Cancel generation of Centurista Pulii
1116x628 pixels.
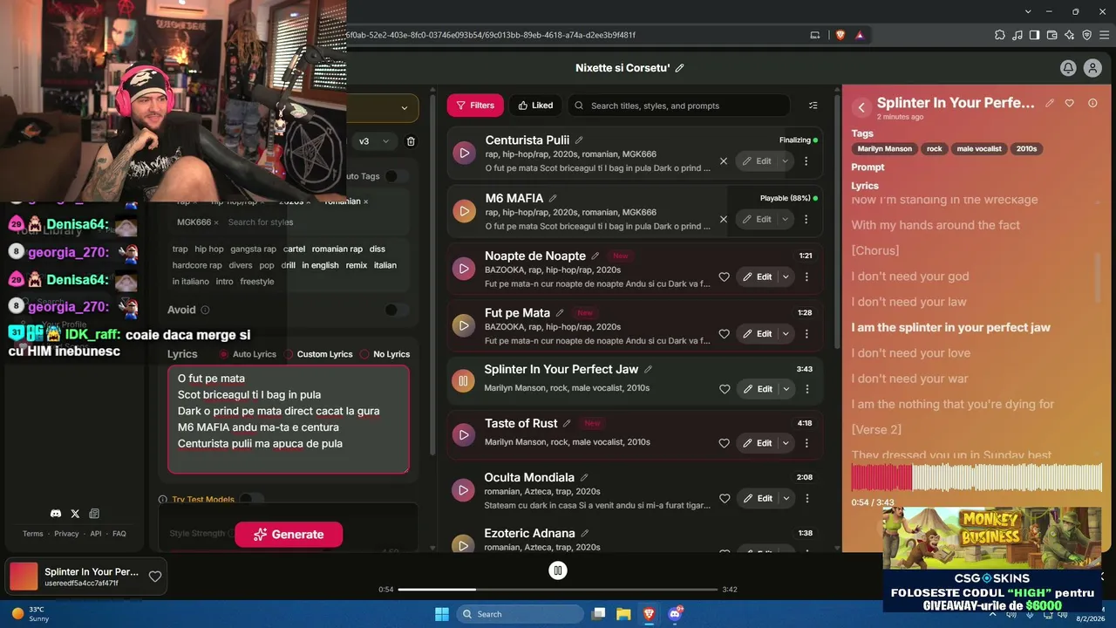724,161
